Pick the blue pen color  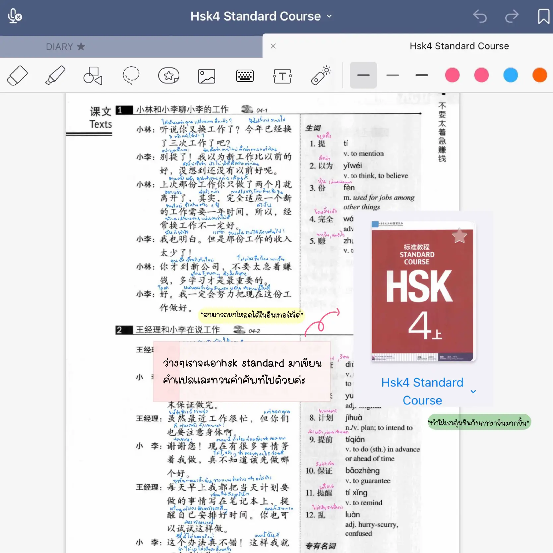(x=510, y=75)
